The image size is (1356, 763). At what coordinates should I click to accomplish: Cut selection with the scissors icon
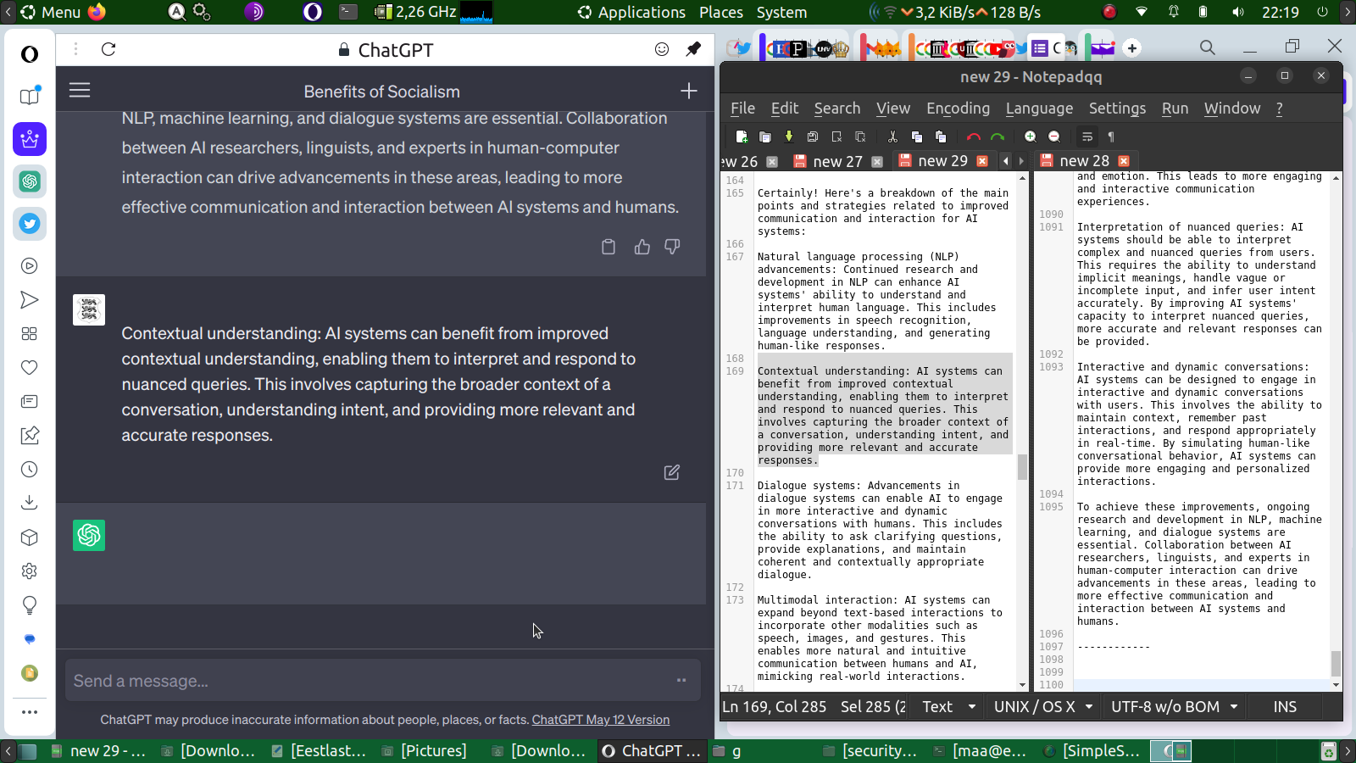892,136
